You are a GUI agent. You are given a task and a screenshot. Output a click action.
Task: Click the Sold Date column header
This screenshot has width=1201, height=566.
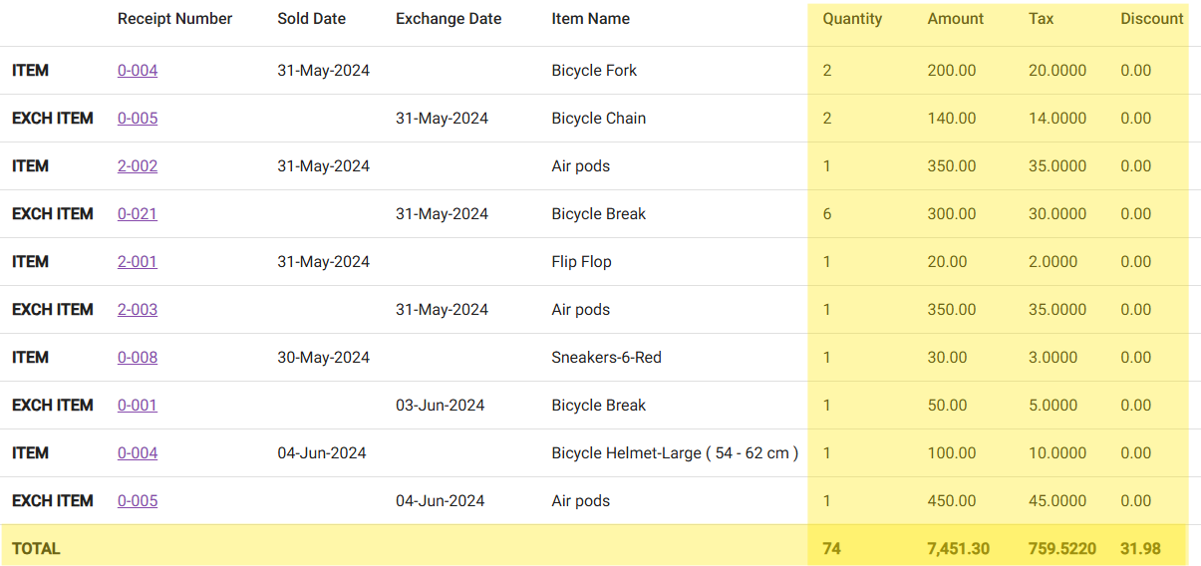click(x=313, y=19)
